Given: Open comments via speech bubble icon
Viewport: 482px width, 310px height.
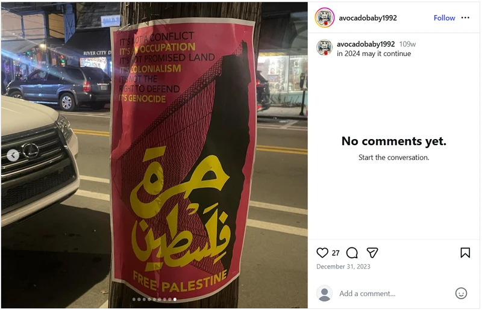Looking at the screenshot, I should (x=352, y=253).
